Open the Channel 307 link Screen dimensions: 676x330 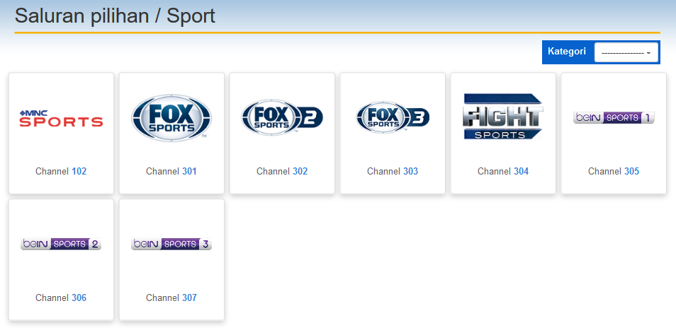click(171, 297)
